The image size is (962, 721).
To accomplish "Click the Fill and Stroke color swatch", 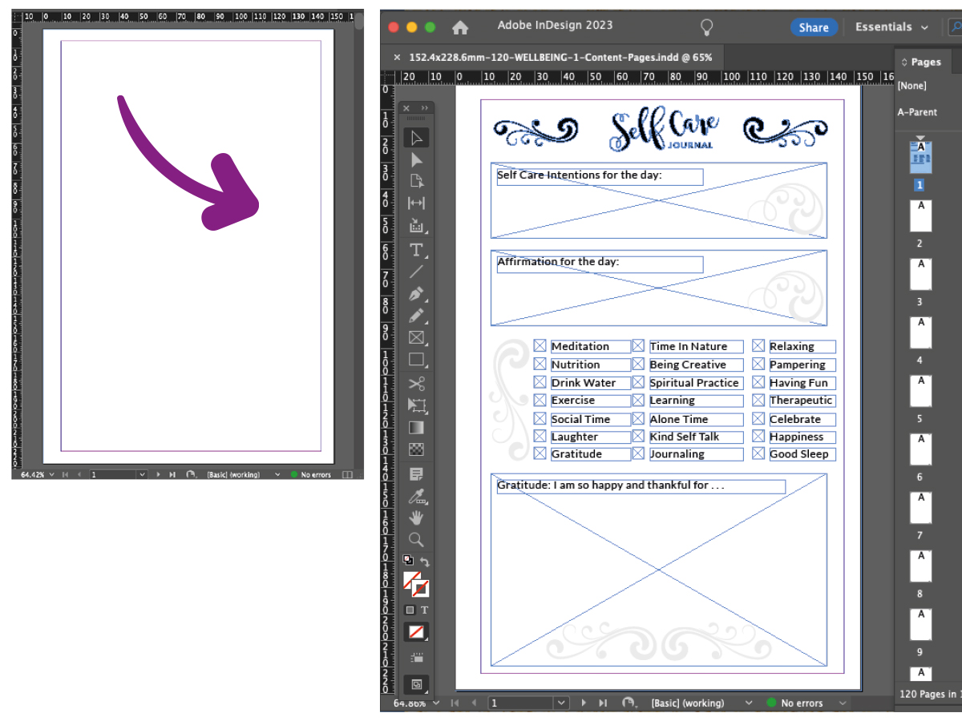I will tap(415, 584).
